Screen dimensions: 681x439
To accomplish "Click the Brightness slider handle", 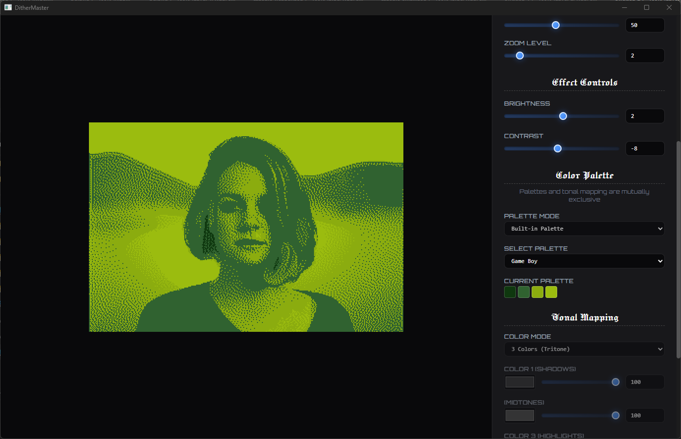I will coord(563,116).
